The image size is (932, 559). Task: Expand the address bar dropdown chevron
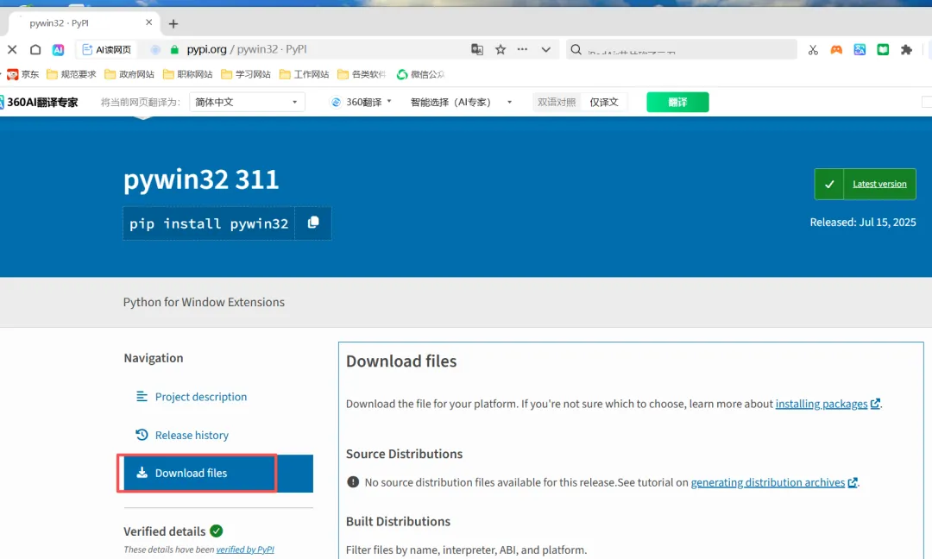click(545, 49)
